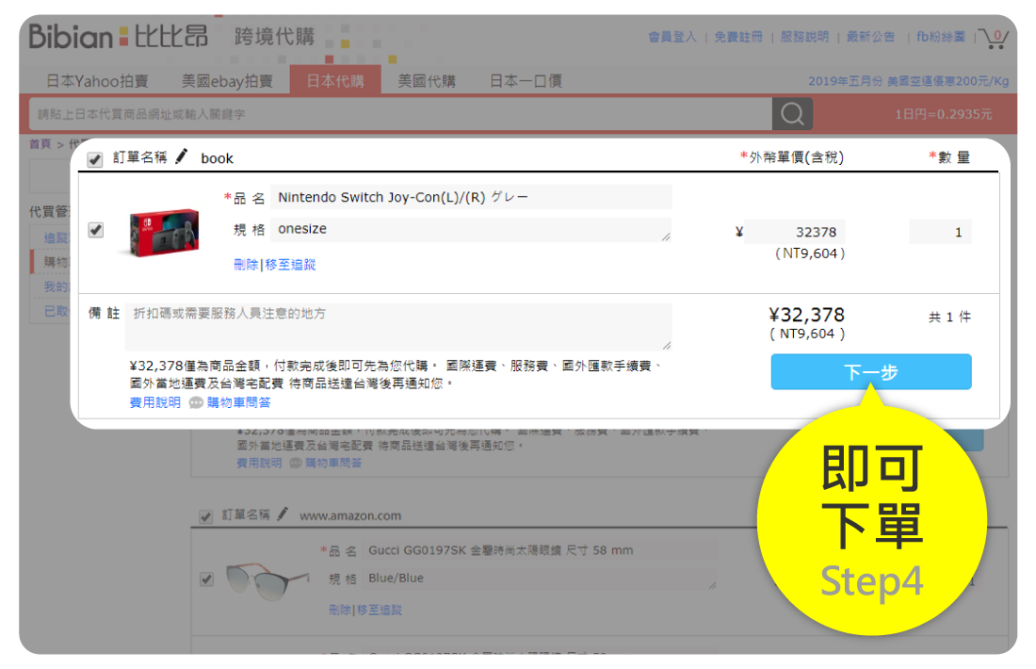Toggle the checkbox for the 'book' order

pos(95,159)
